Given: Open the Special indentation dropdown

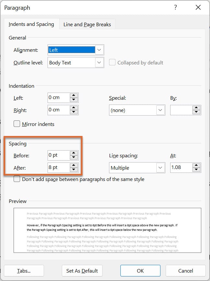Looking at the screenshot, I should point(160,110).
